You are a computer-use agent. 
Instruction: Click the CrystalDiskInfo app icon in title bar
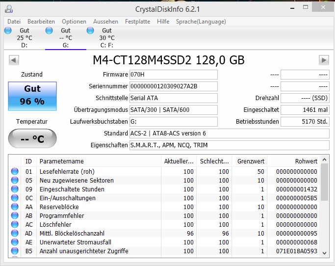pos(9,9)
